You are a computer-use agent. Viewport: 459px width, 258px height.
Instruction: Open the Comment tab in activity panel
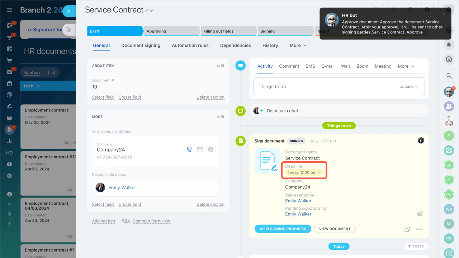pos(289,66)
